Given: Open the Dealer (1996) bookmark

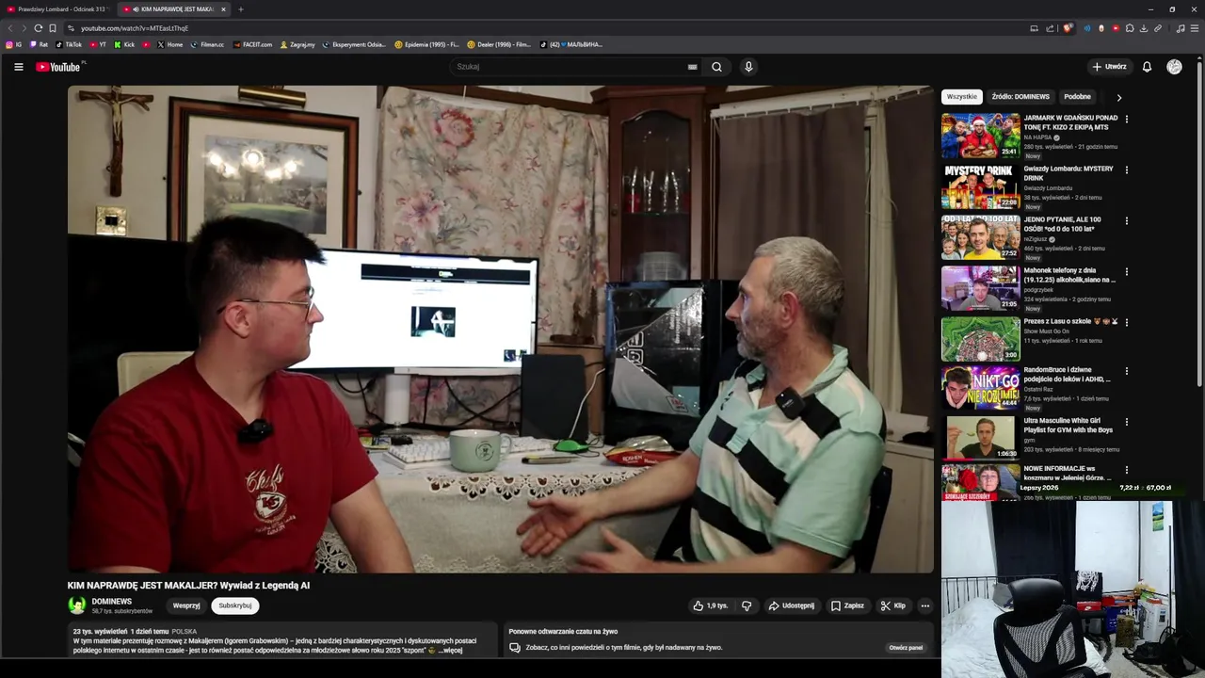Looking at the screenshot, I should coord(499,44).
